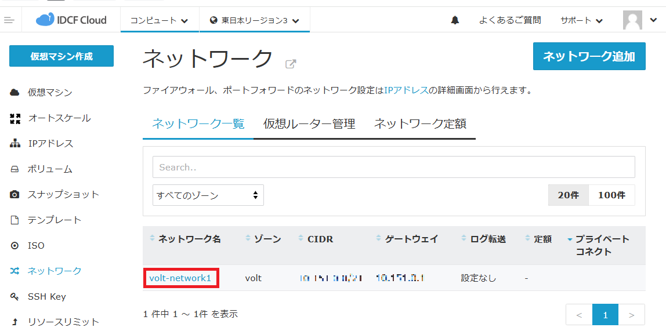Viewport: 666px width, 331px height.
Task: Click the Search input field
Action: [x=393, y=167]
